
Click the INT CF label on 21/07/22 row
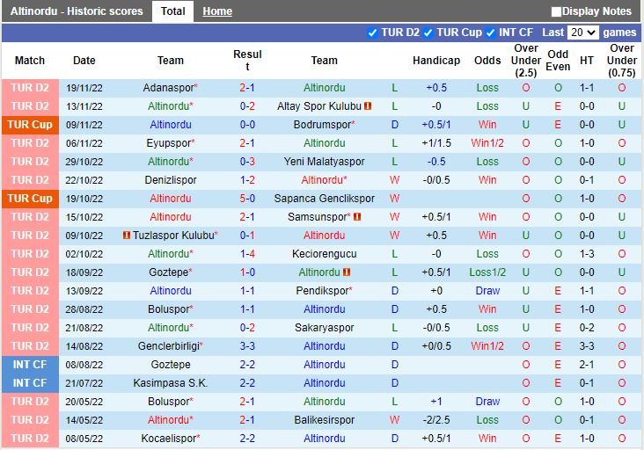point(30,383)
